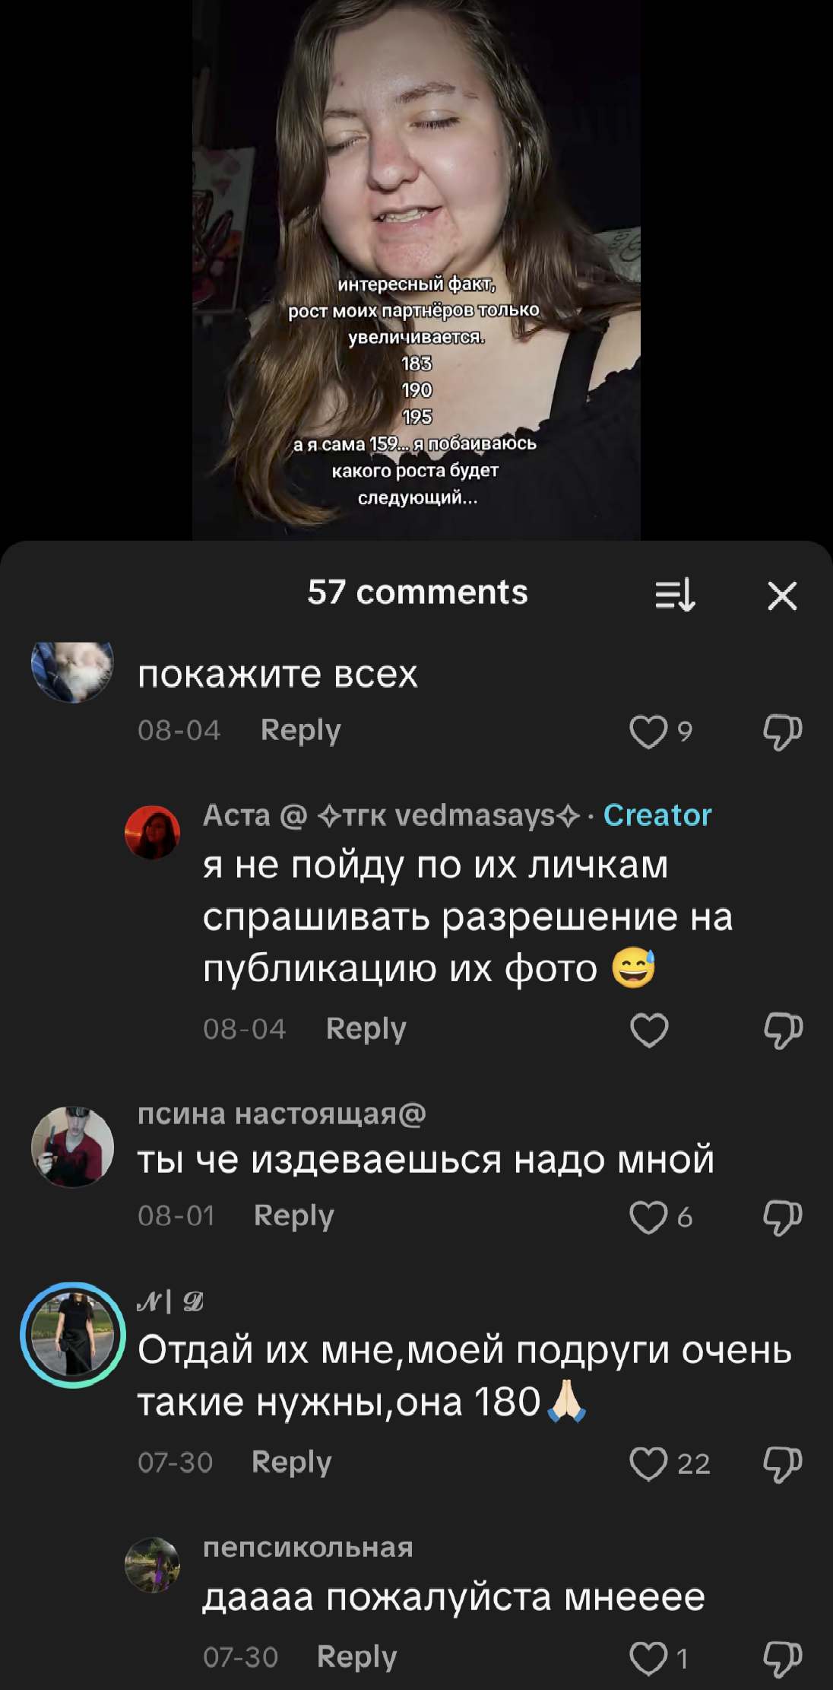Like the Creator's reply about фото

pos(649,1030)
